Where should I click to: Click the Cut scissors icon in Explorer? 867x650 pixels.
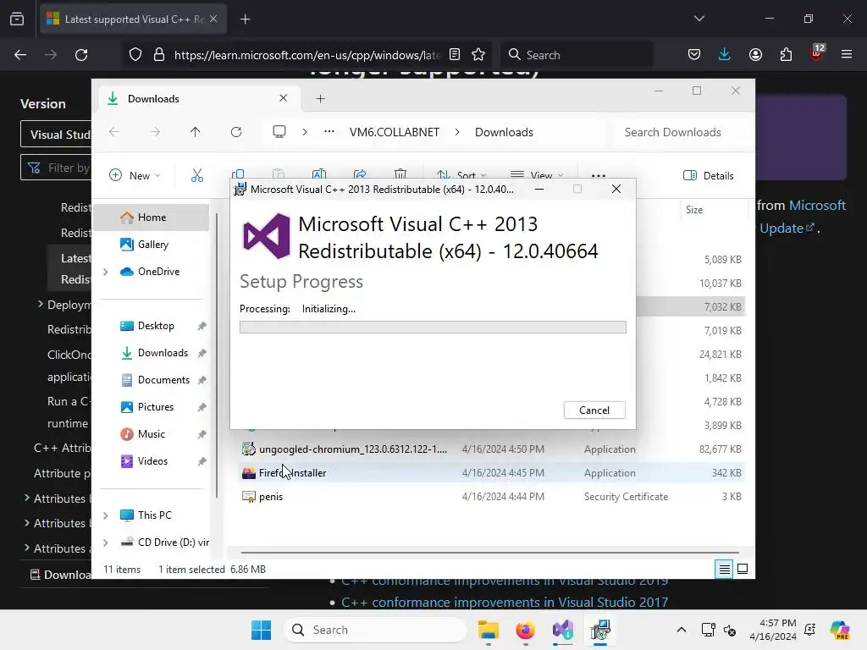coord(196,175)
